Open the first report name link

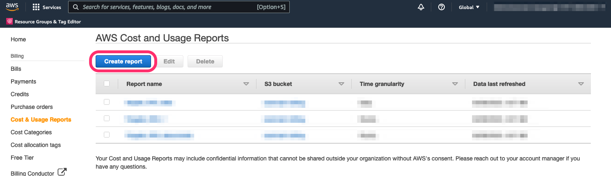(x=150, y=102)
